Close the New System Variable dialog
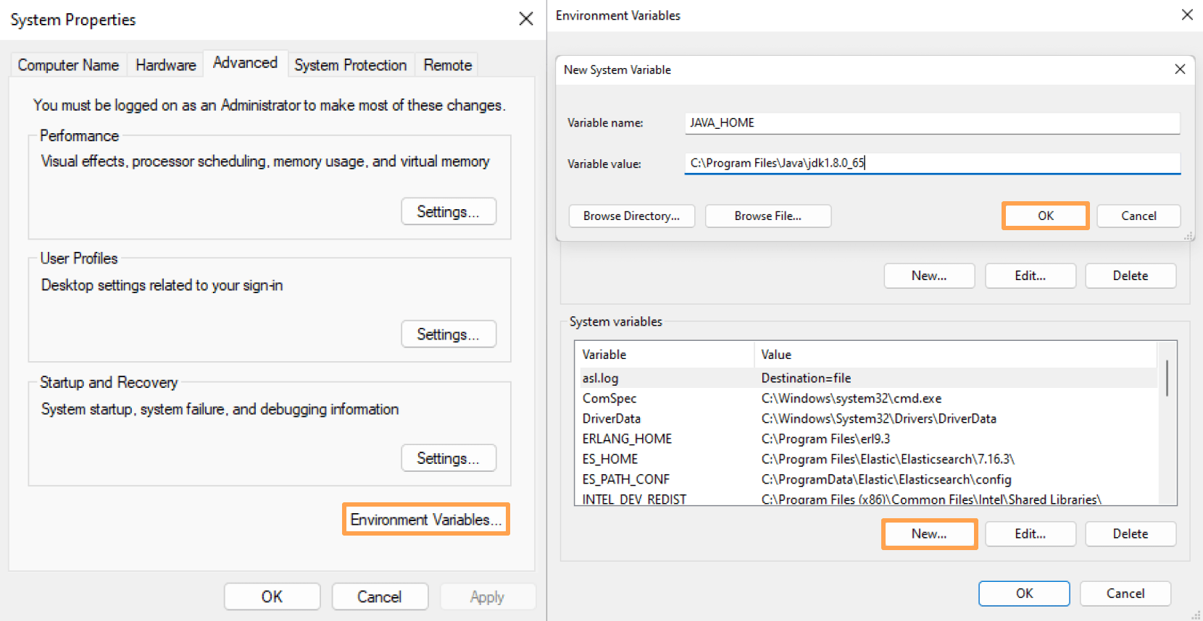Viewport: 1203px width, 621px height. (1180, 69)
